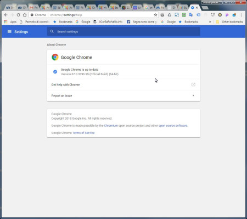The image size is (247, 219).
Task: Close the active Settings tab
Action: 197,8
